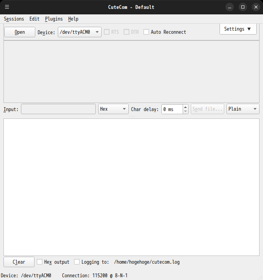Click the window resize grip corner
263x280 pixels.
click(261, 278)
